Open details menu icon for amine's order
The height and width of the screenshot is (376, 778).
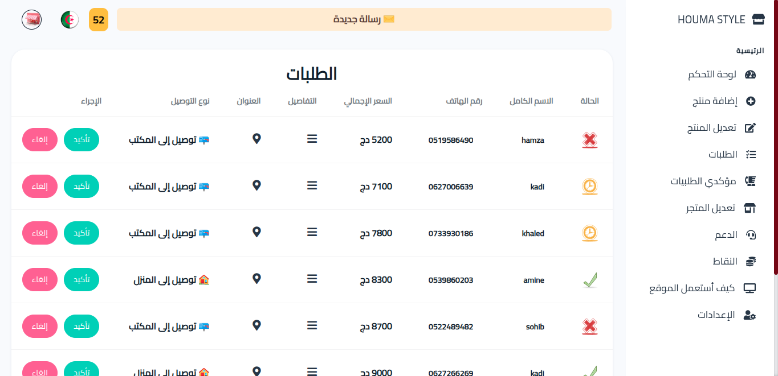click(x=312, y=279)
